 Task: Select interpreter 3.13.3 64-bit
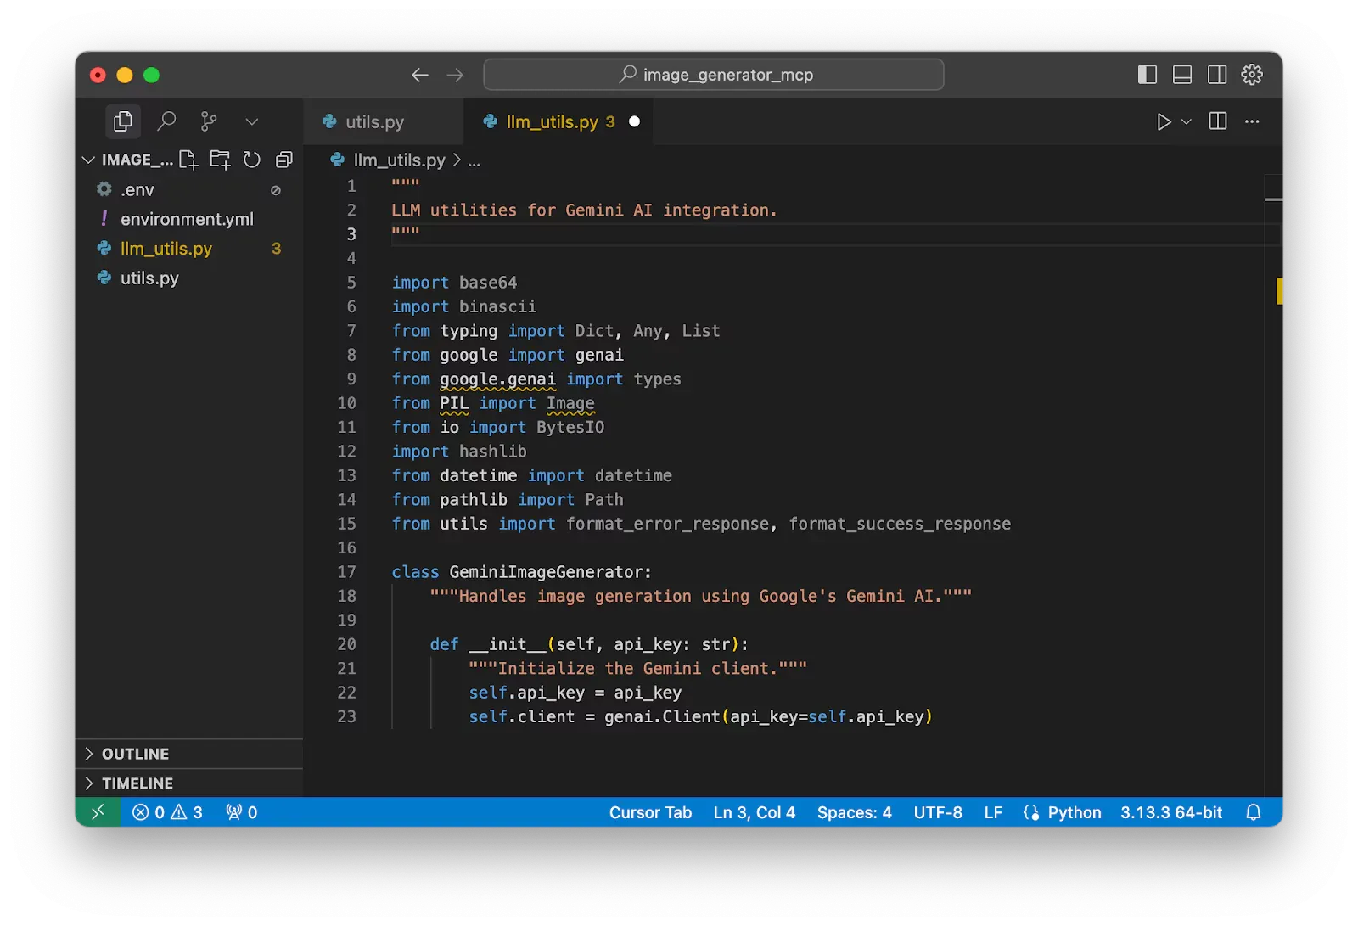click(1171, 812)
